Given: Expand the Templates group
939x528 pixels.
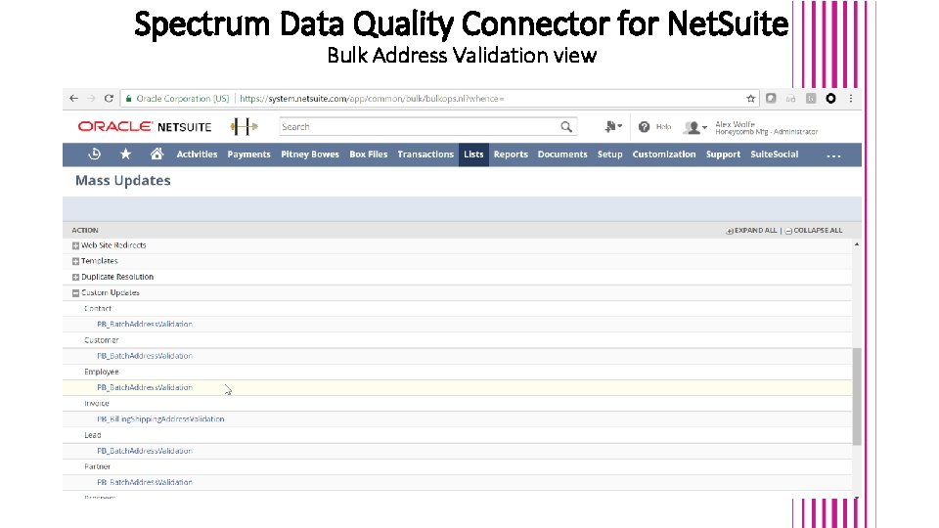Looking at the screenshot, I should pyautogui.click(x=75, y=261).
